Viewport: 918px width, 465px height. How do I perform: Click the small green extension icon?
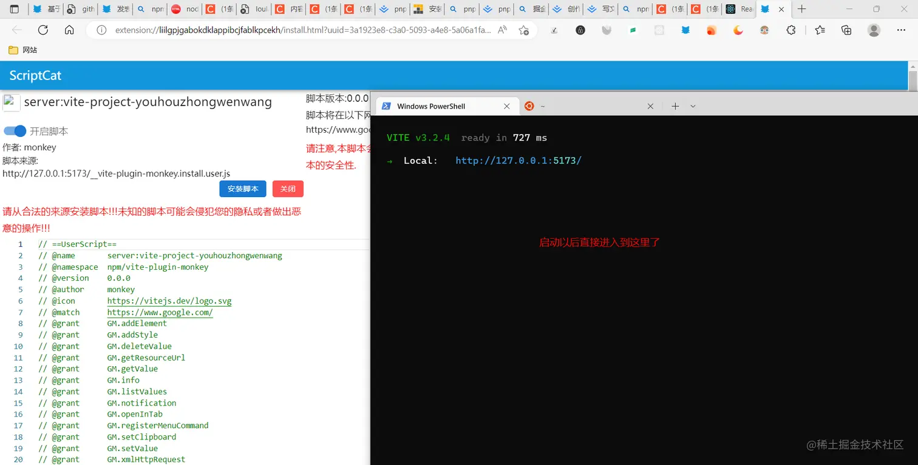(633, 30)
